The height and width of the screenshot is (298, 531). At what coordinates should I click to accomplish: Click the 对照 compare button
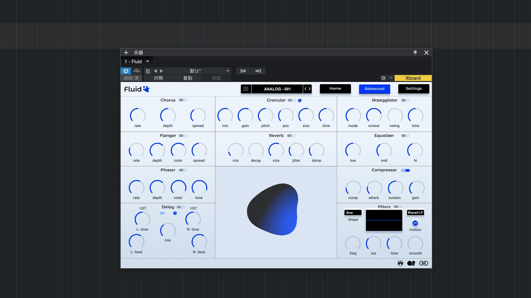point(158,78)
